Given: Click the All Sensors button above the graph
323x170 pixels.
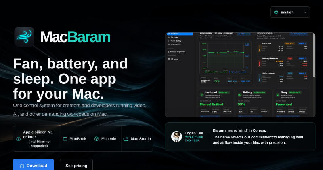Looking at the screenshot, I should (x=244, y=34).
